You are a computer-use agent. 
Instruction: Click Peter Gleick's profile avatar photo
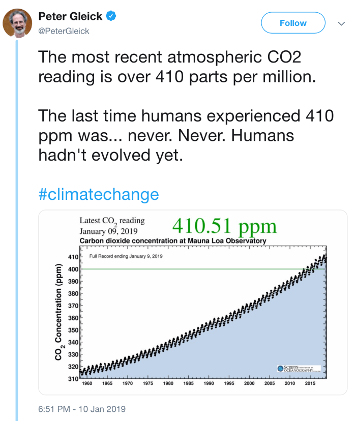(17, 23)
